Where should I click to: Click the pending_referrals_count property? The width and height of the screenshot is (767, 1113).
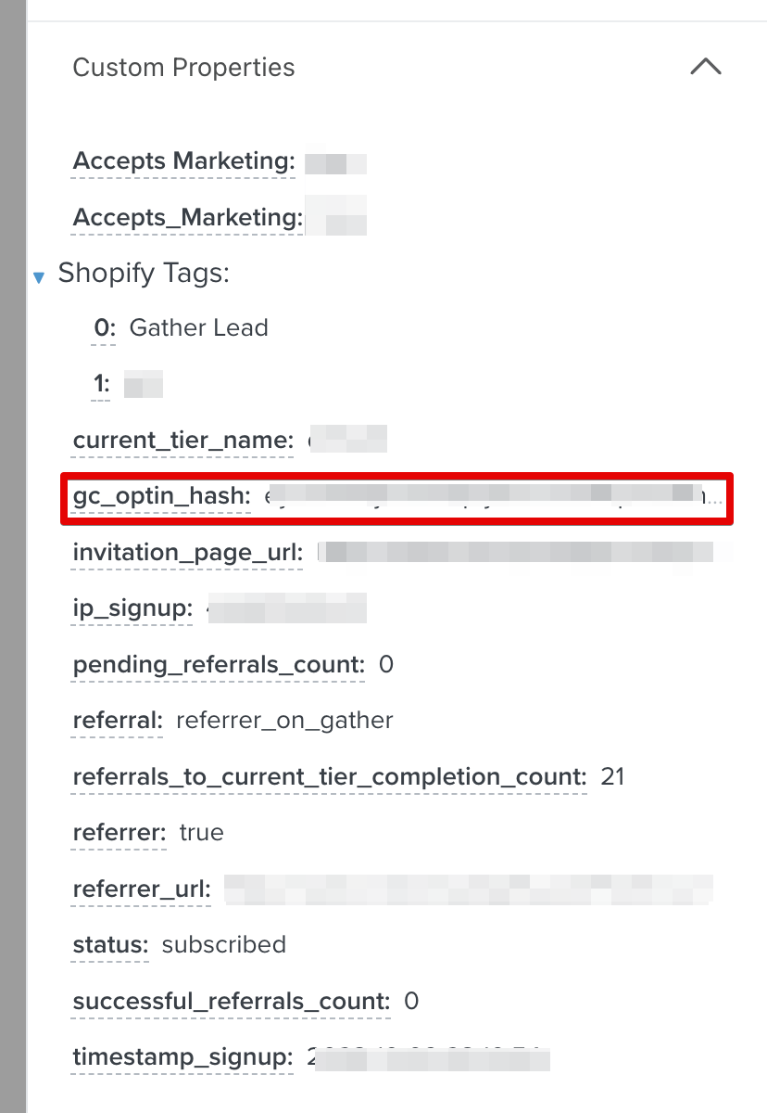click(x=217, y=665)
